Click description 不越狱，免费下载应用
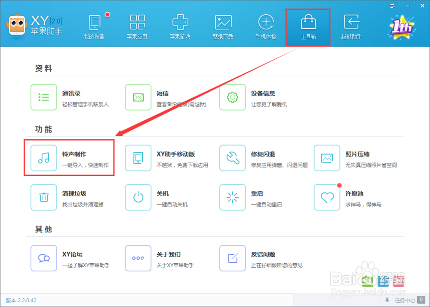The height and width of the screenshot is (307, 430). (182, 165)
